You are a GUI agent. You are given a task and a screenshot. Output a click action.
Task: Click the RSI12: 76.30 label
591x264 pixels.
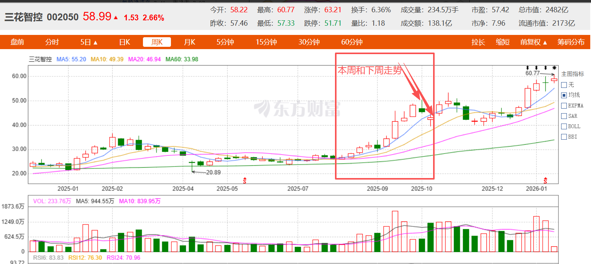click(85, 258)
